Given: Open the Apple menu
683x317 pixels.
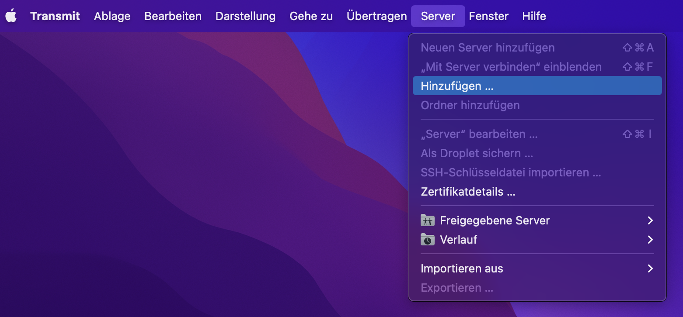Looking at the screenshot, I should coord(11,16).
